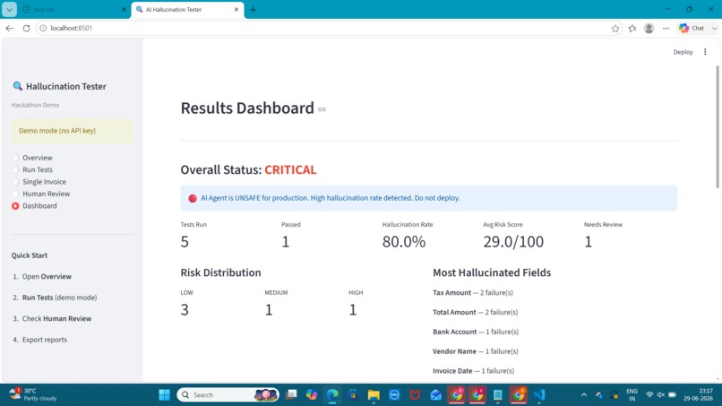Select the Run Tests radio option
Screen dimensions: 722x406
tap(32, 169)
